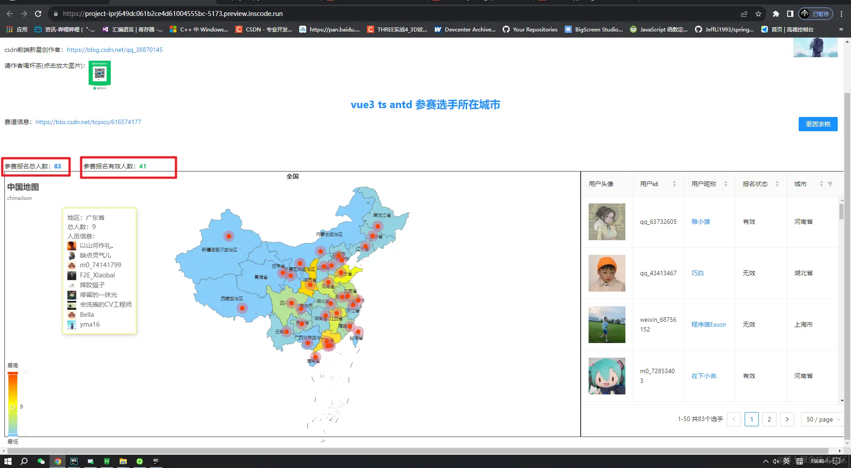Open Windows Search from the taskbar
The width and height of the screenshot is (851, 468).
[24, 461]
